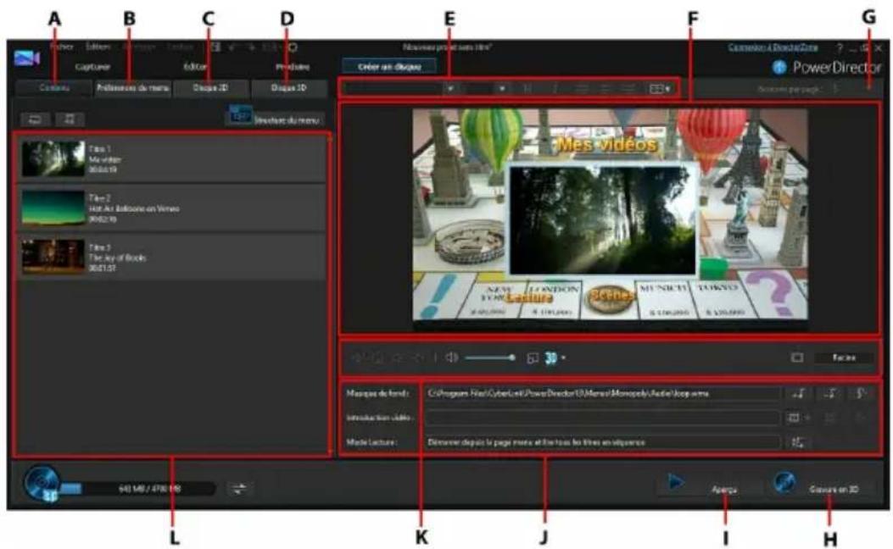Click the PowerDirector blue info logo
Image resolution: width=893 pixels, height=549 pixels.
(779, 67)
